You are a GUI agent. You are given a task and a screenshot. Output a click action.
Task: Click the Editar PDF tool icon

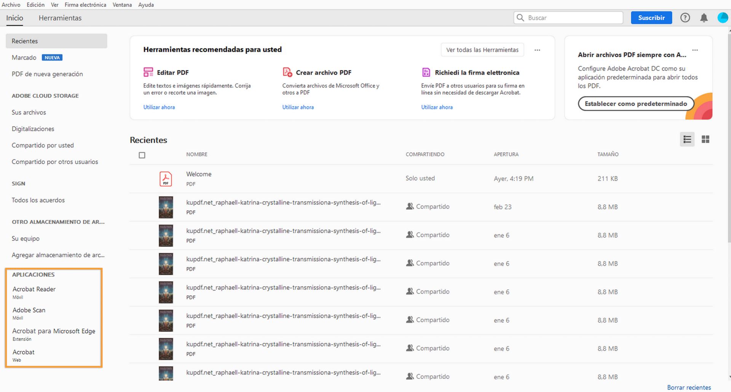coord(148,72)
